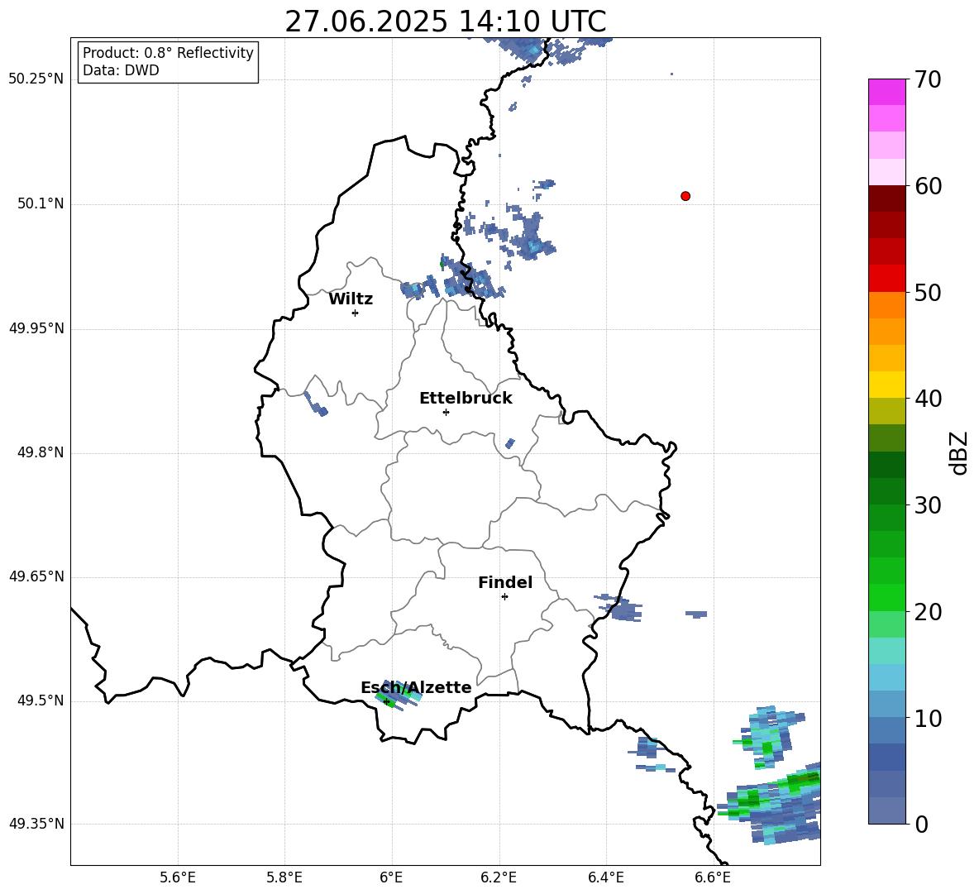This screenshot has height=894, width=979.
Task: Pick the orange swatch just above 50
Action: tap(886, 305)
